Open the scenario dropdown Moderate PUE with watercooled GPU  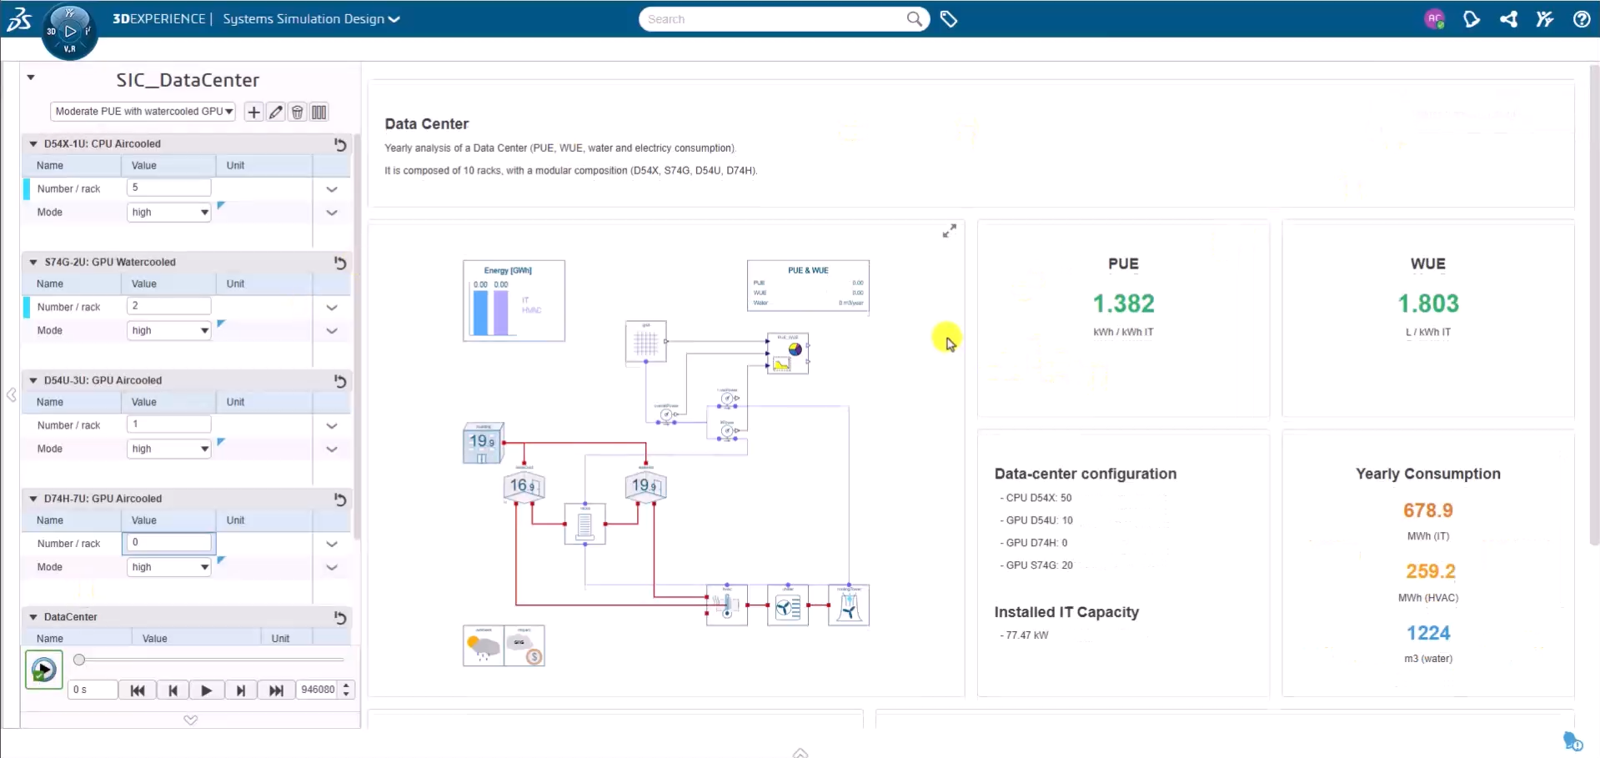pyautogui.click(x=143, y=112)
